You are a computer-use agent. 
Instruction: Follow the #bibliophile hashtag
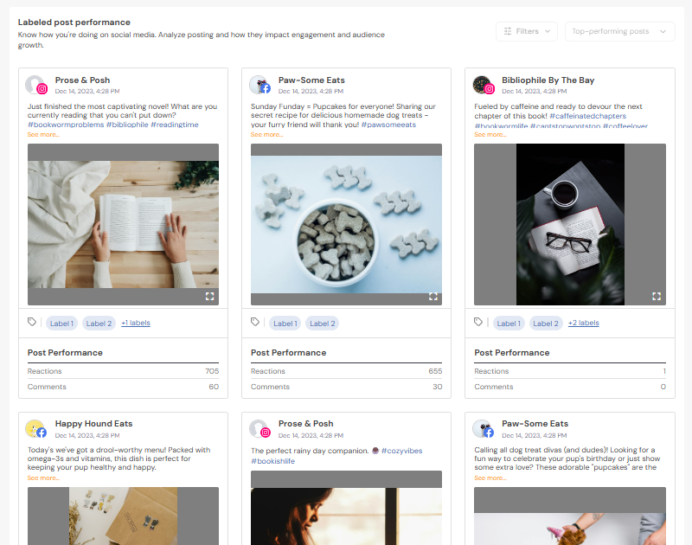pyautogui.click(x=127, y=125)
